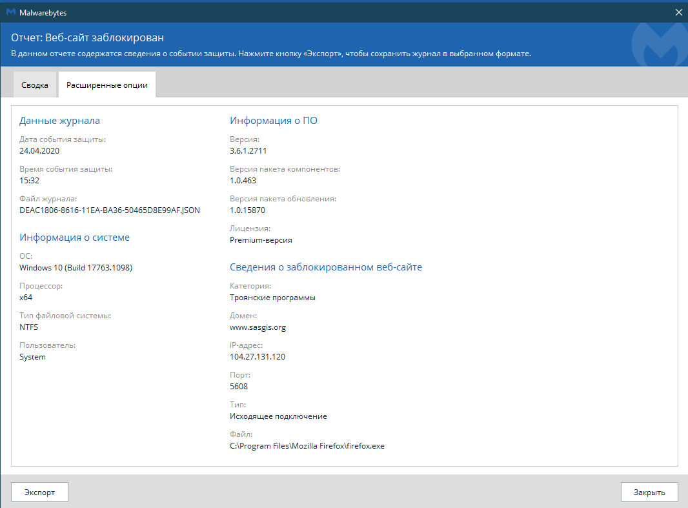The width and height of the screenshot is (688, 508).
Task: Click the firefox.exe file path
Action: pyautogui.click(x=307, y=446)
